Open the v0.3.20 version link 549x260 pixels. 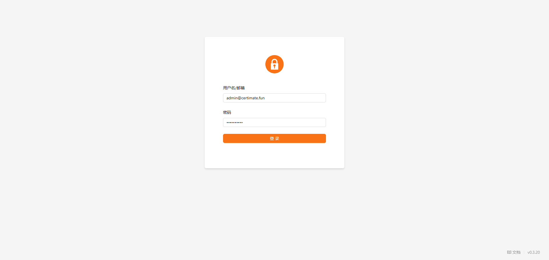534,252
